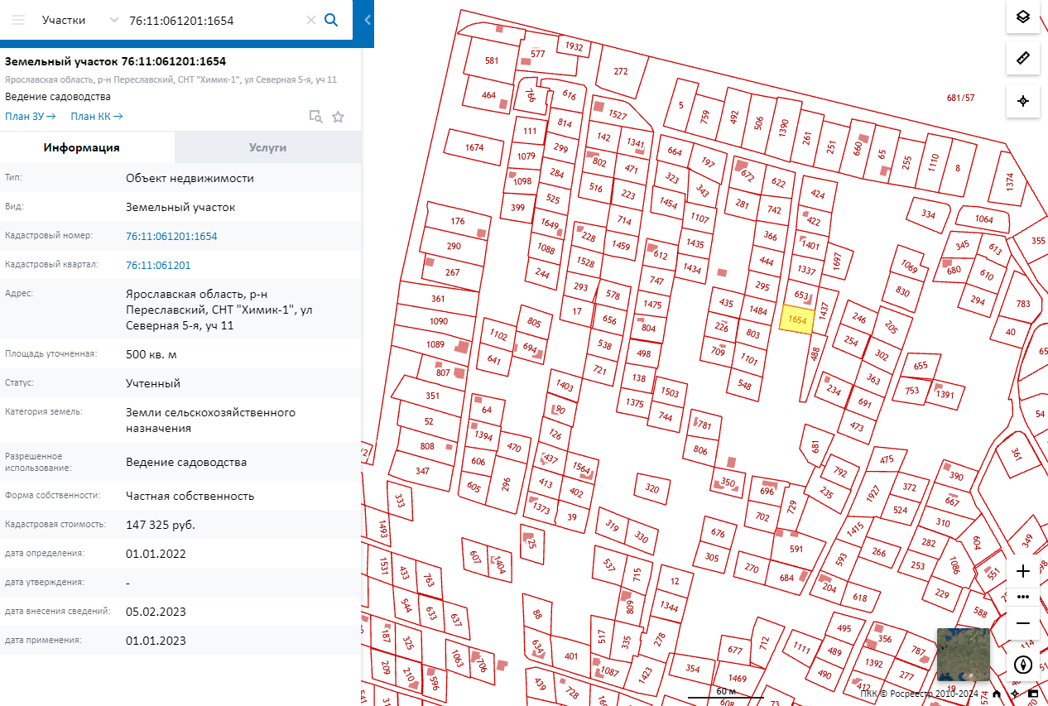The height and width of the screenshot is (706, 1048).
Task: Open cadastral number link 76:11:061201:1654
Action: (171, 236)
